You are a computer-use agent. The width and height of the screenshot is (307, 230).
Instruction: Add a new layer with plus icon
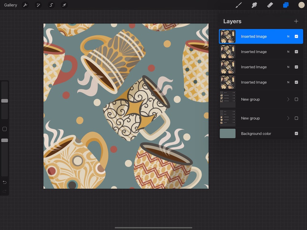point(296,21)
